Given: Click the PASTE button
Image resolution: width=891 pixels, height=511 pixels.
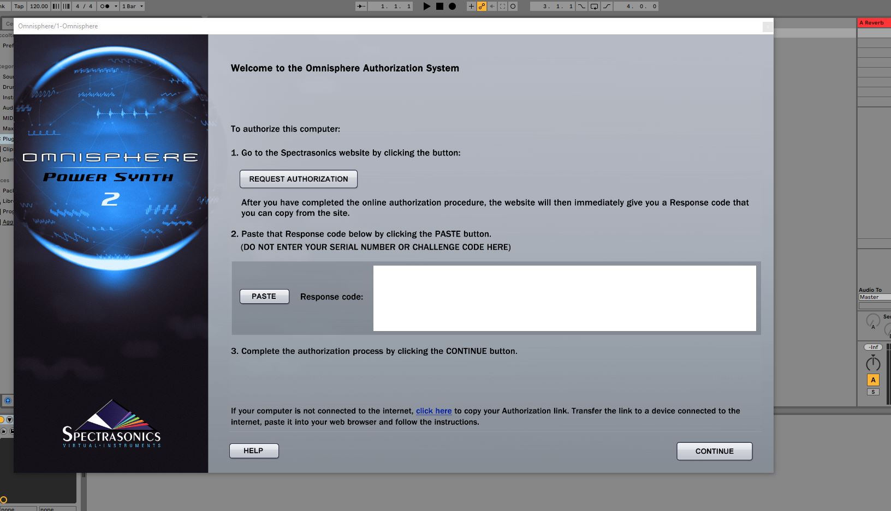Looking at the screenshot, I should (x=264, y=296).
